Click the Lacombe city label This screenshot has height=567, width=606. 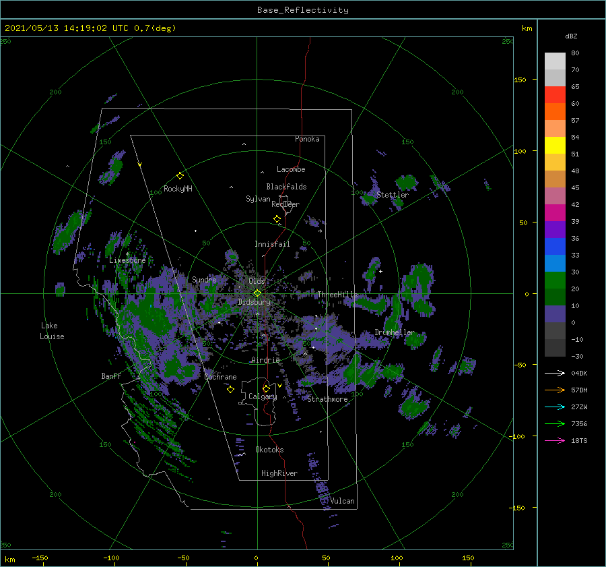(291, 169)
